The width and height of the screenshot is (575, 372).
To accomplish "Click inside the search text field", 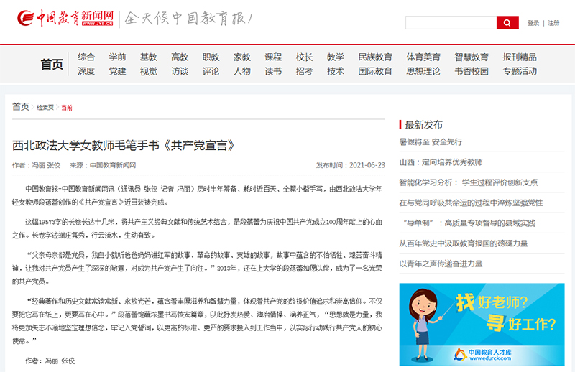I will click(451, 23).
